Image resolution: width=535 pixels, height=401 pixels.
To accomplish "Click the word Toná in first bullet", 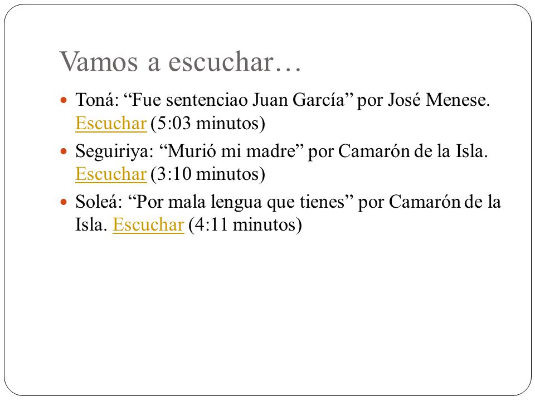I will click(95, 100).
